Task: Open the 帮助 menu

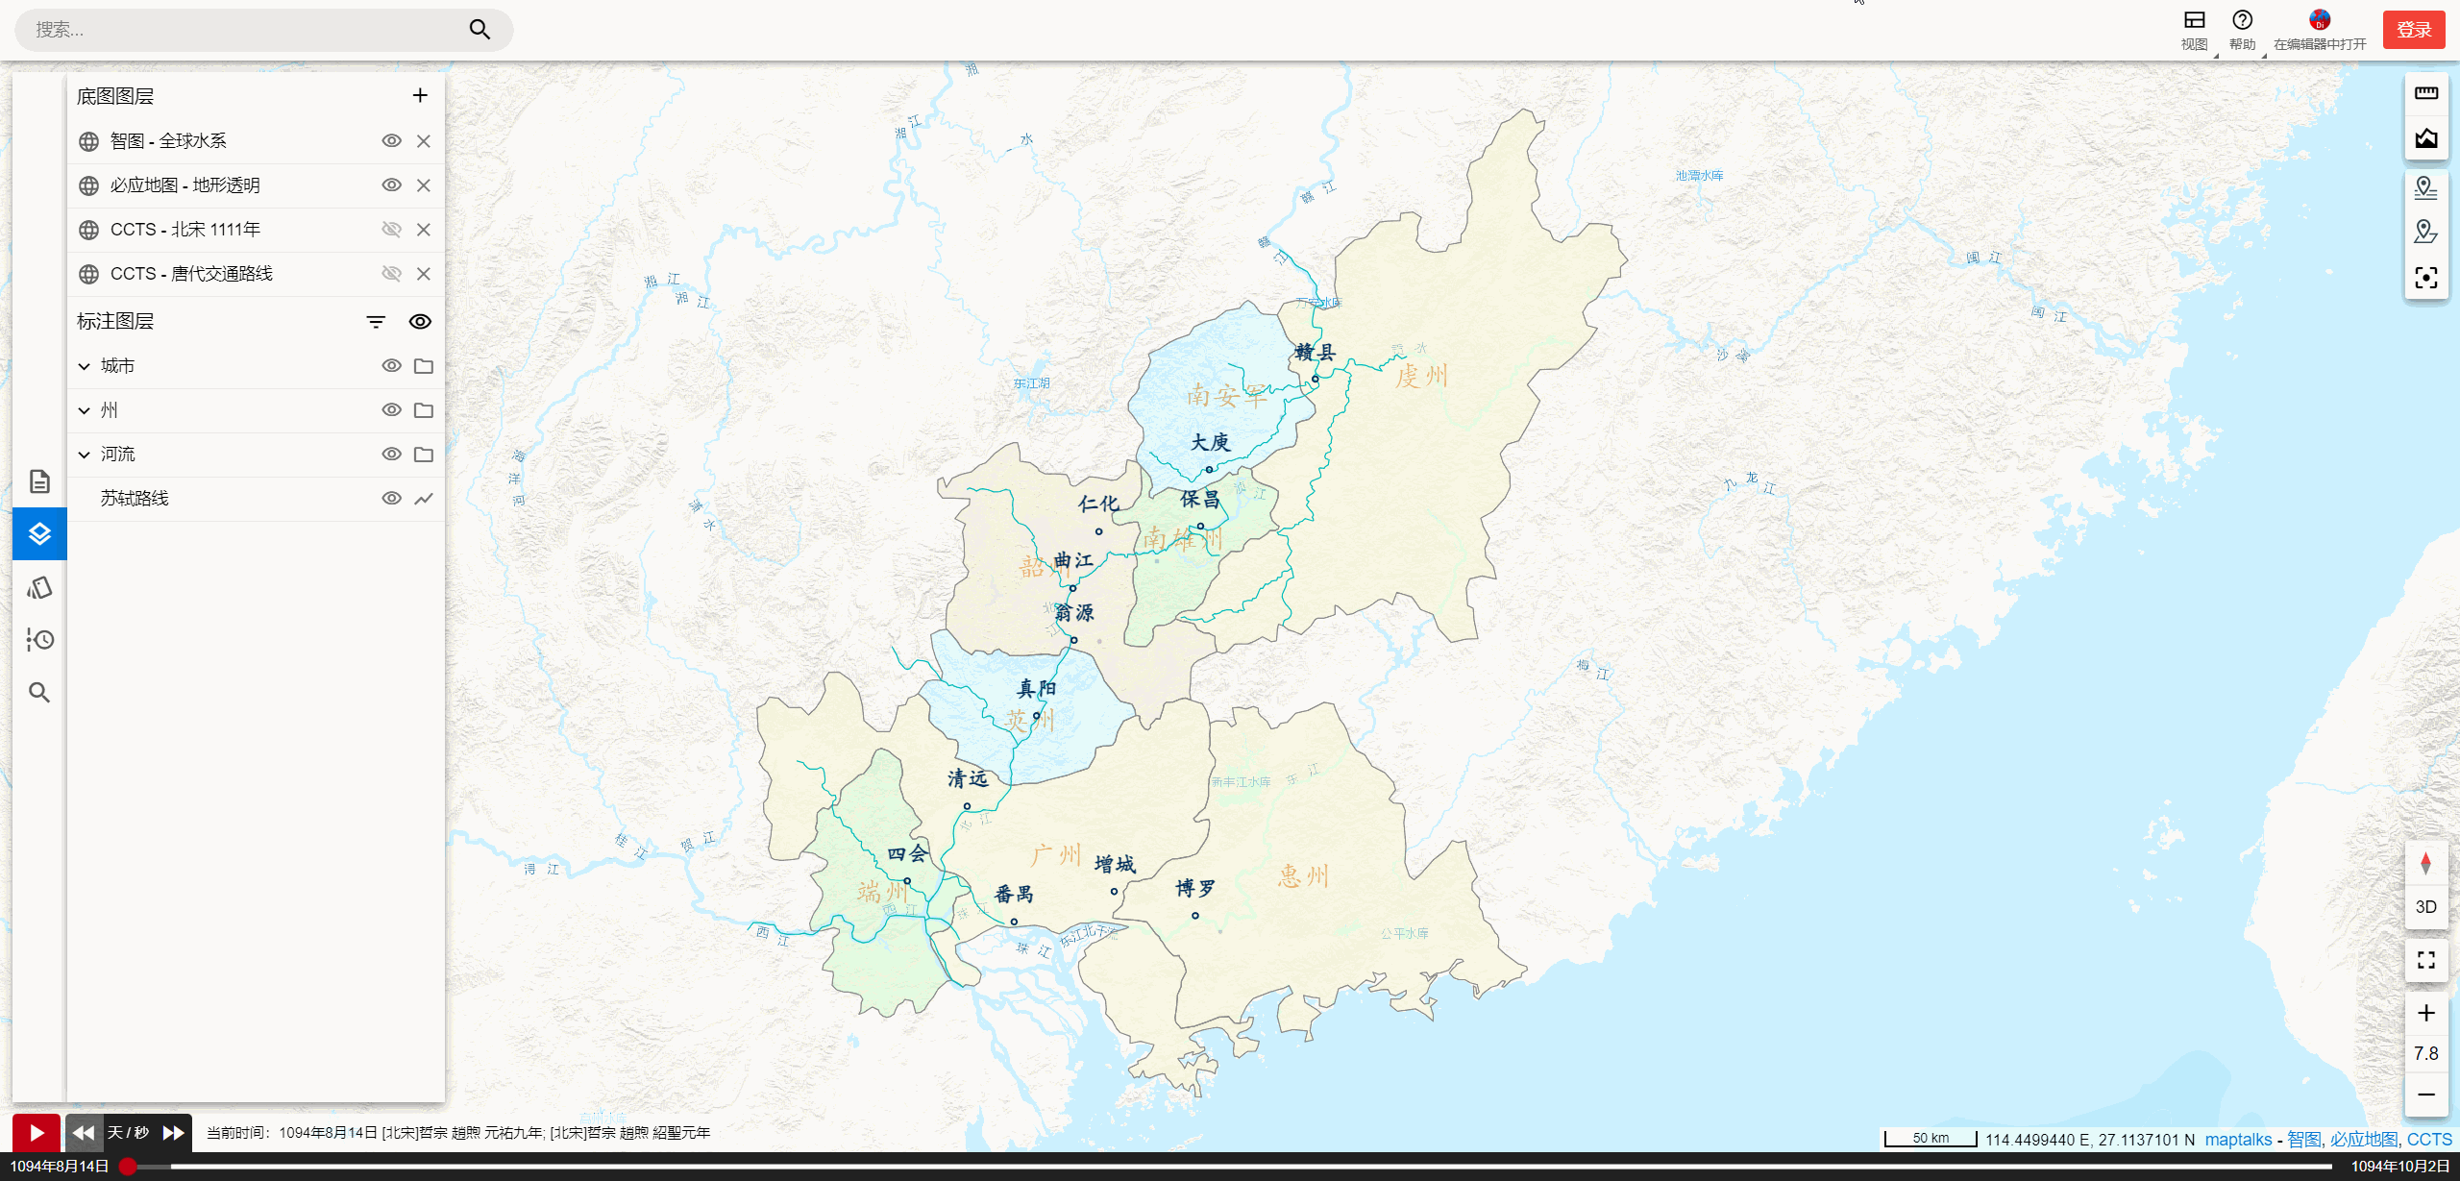Action: click(2242, 29)
